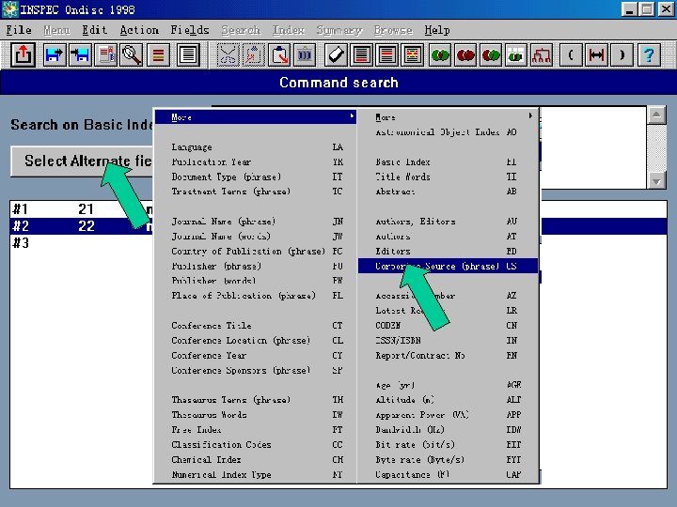Expand the highlighted More submenu entry

coord(256,116)
